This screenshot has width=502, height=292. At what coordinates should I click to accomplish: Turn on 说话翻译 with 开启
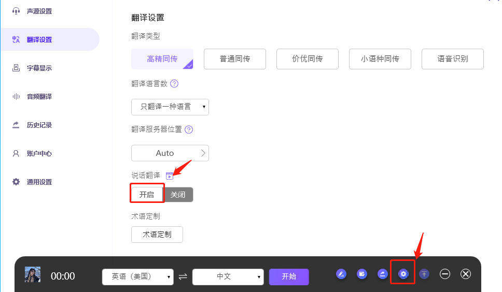tap(147, 195)
